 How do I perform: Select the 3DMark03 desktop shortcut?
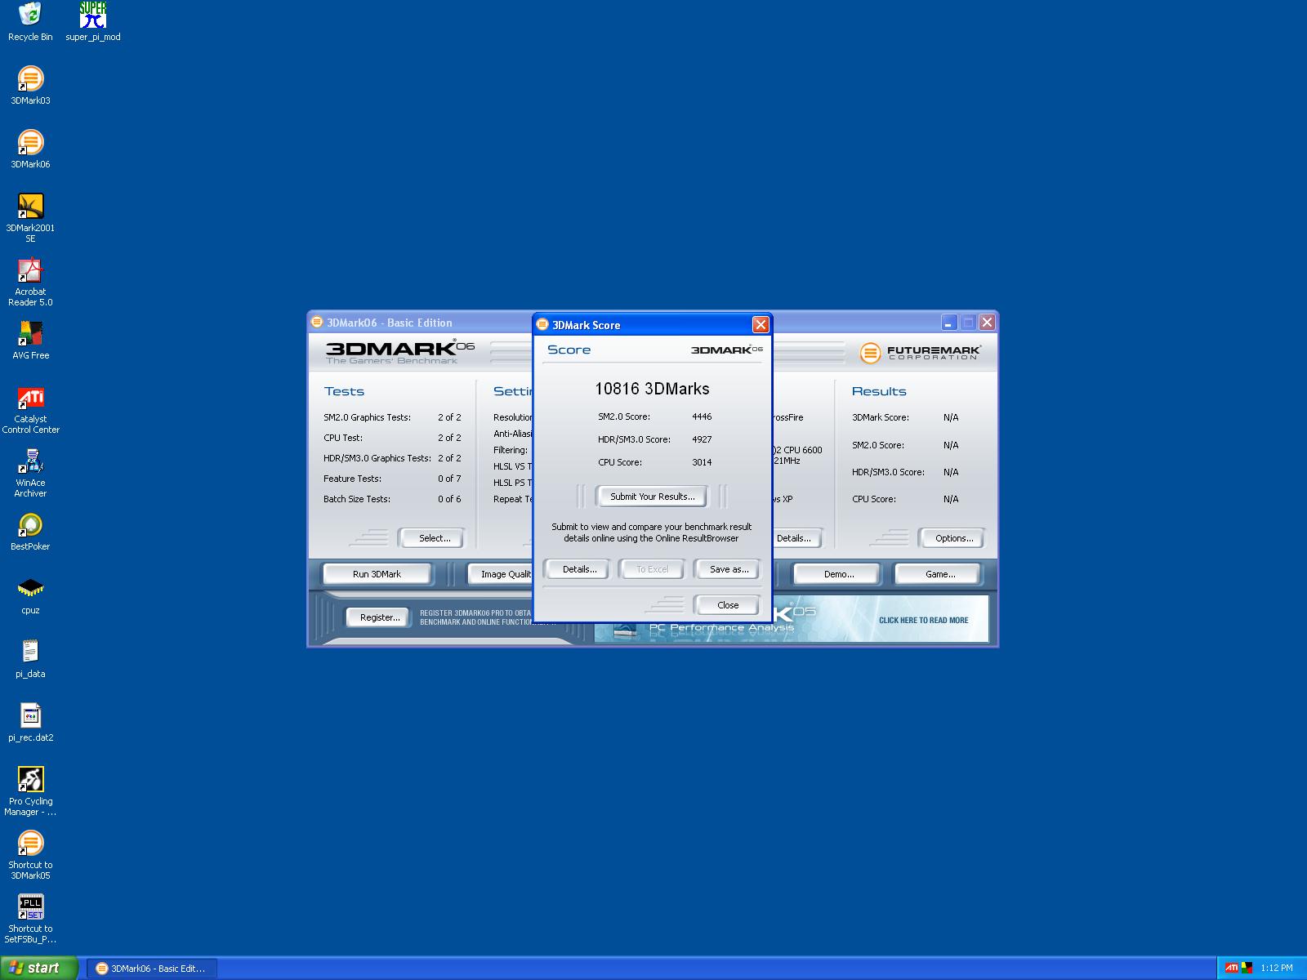click(x=30, y=86)
